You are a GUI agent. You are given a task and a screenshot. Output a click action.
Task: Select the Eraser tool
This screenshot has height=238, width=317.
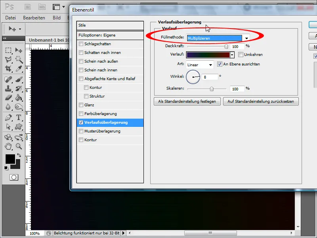pyautogui.click(x=8, y=98)
